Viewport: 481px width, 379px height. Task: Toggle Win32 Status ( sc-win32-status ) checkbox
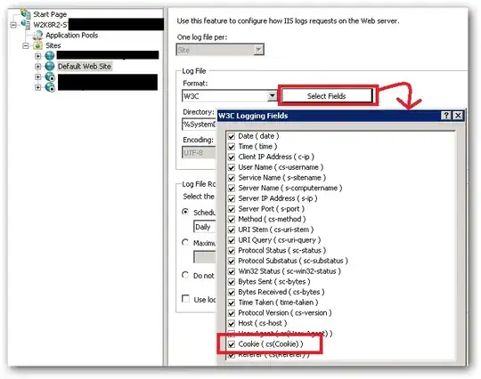point(232,271)
